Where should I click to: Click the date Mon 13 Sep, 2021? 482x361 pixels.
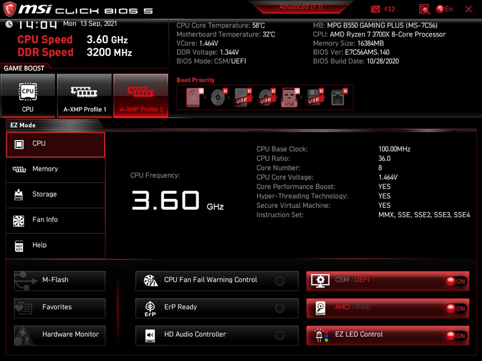click(90, 24)
